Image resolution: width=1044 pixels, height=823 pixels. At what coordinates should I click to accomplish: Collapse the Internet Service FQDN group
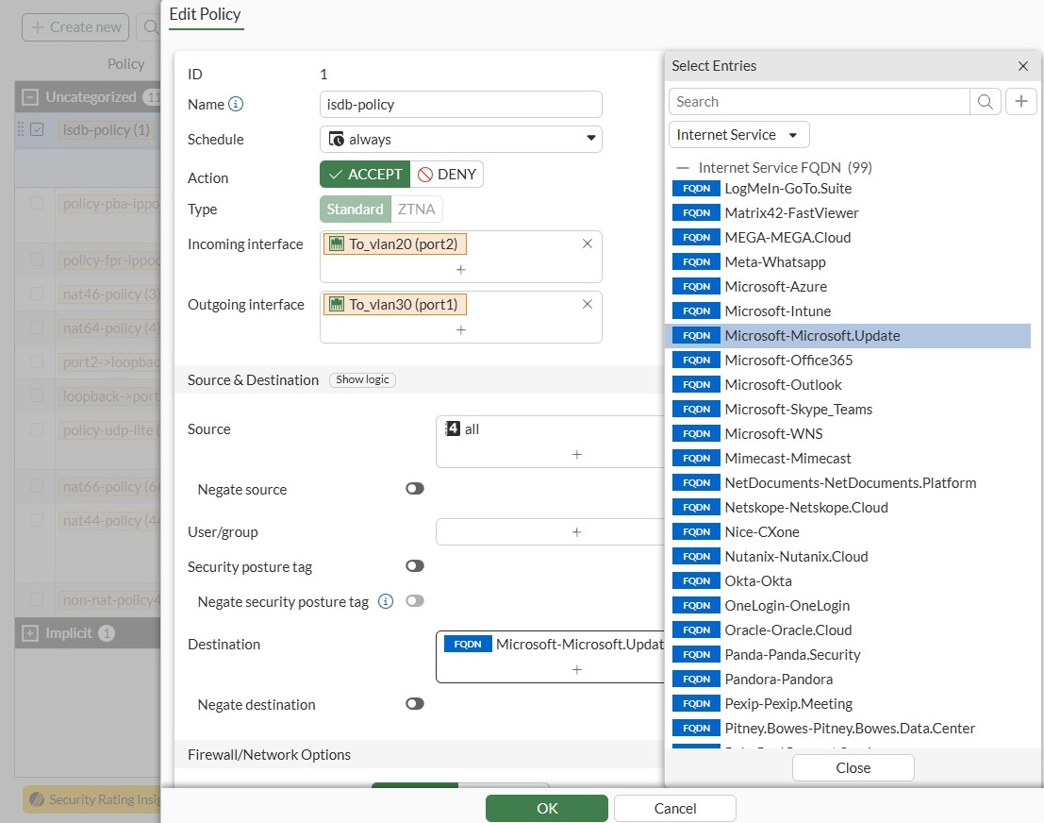pos(683,168)
